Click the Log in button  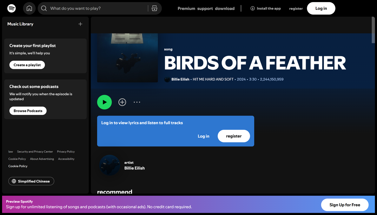tap(321, 8)
